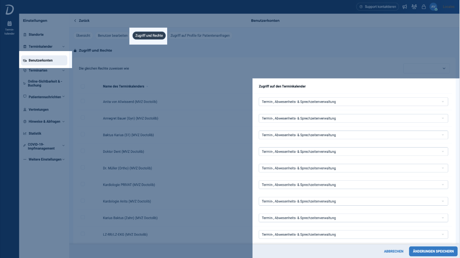Click the COVID-19 Impfmanagement syringe icon
This screenshot has width=460, height=258.
point(25,146)
